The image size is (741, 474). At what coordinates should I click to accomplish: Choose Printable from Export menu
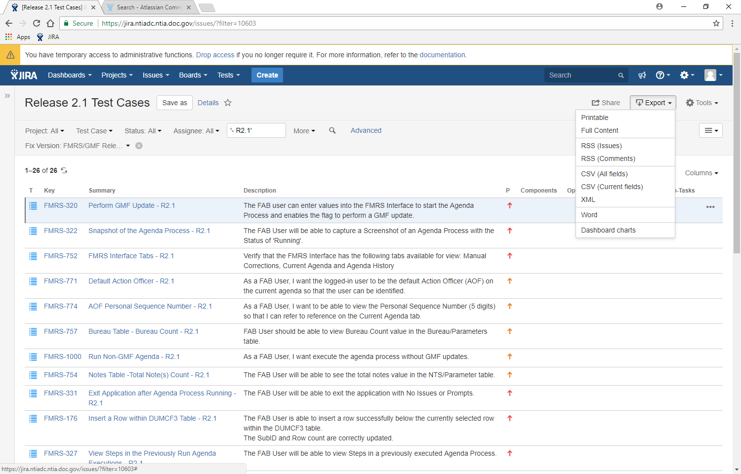tap(625, 118)
